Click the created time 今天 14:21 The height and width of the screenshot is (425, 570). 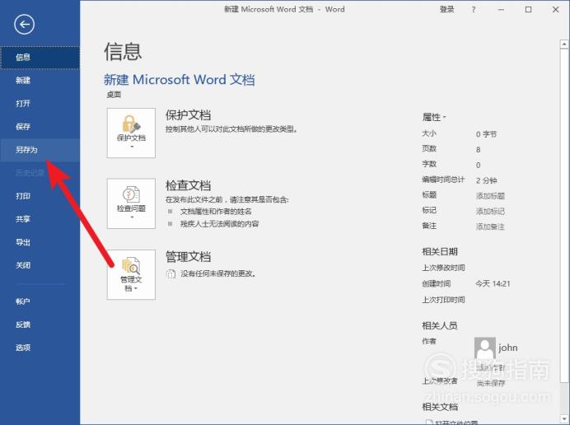pos(493,283)
